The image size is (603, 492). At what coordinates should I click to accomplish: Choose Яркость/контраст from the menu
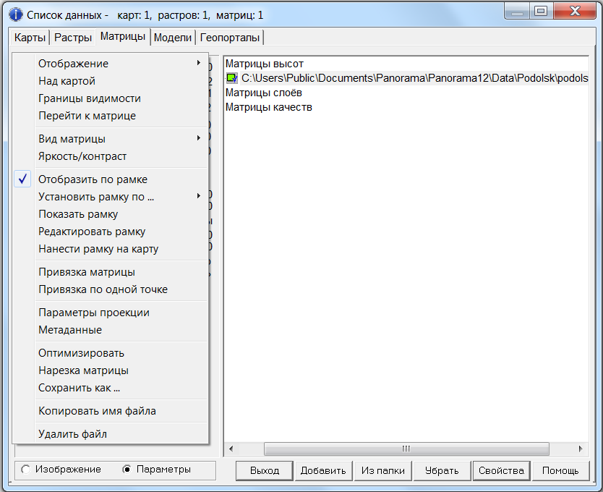[x=82, y=156]
